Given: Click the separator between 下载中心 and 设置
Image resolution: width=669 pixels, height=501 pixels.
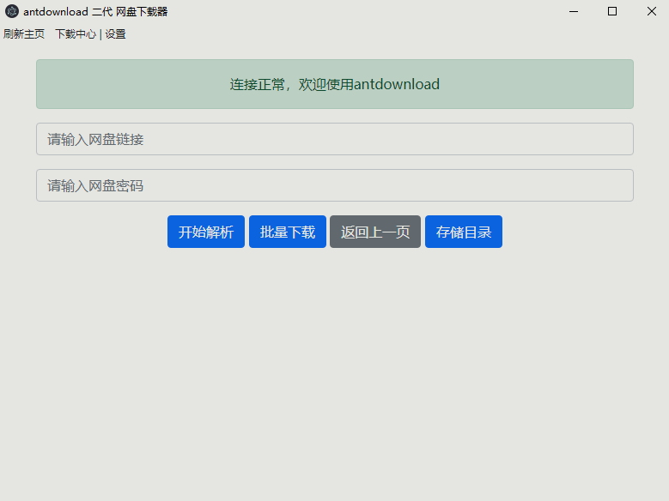Looking at the screenshot, I should point(100,34).
